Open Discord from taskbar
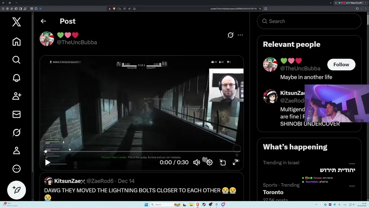The width and height of the screenshot is (369, 208). (223, 205)
